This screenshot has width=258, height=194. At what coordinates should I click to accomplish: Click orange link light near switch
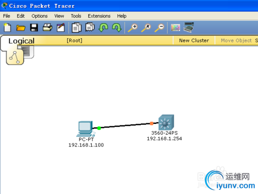[152, 123]
